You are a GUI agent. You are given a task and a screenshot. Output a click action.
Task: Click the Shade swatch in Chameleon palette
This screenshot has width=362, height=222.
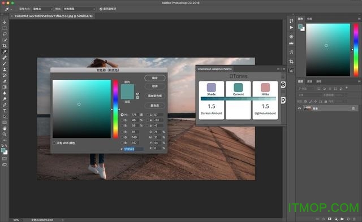[x=211, y=88]
